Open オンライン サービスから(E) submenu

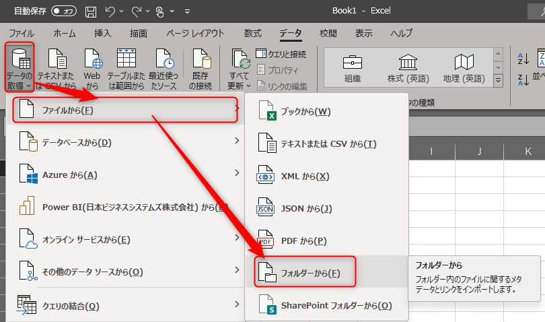[125, 239]
